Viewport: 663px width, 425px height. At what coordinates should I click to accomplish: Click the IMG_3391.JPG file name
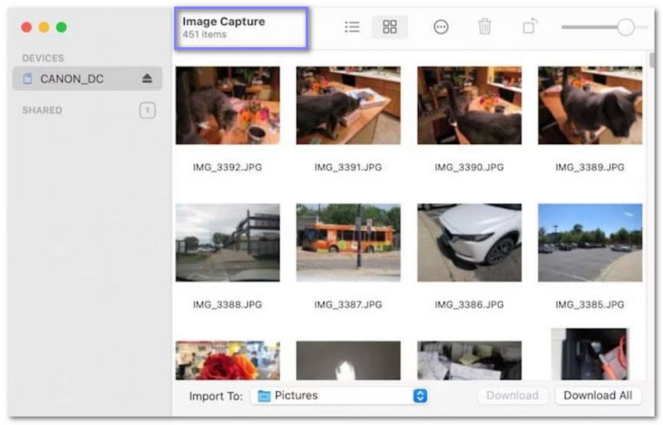tap(348, 167)
